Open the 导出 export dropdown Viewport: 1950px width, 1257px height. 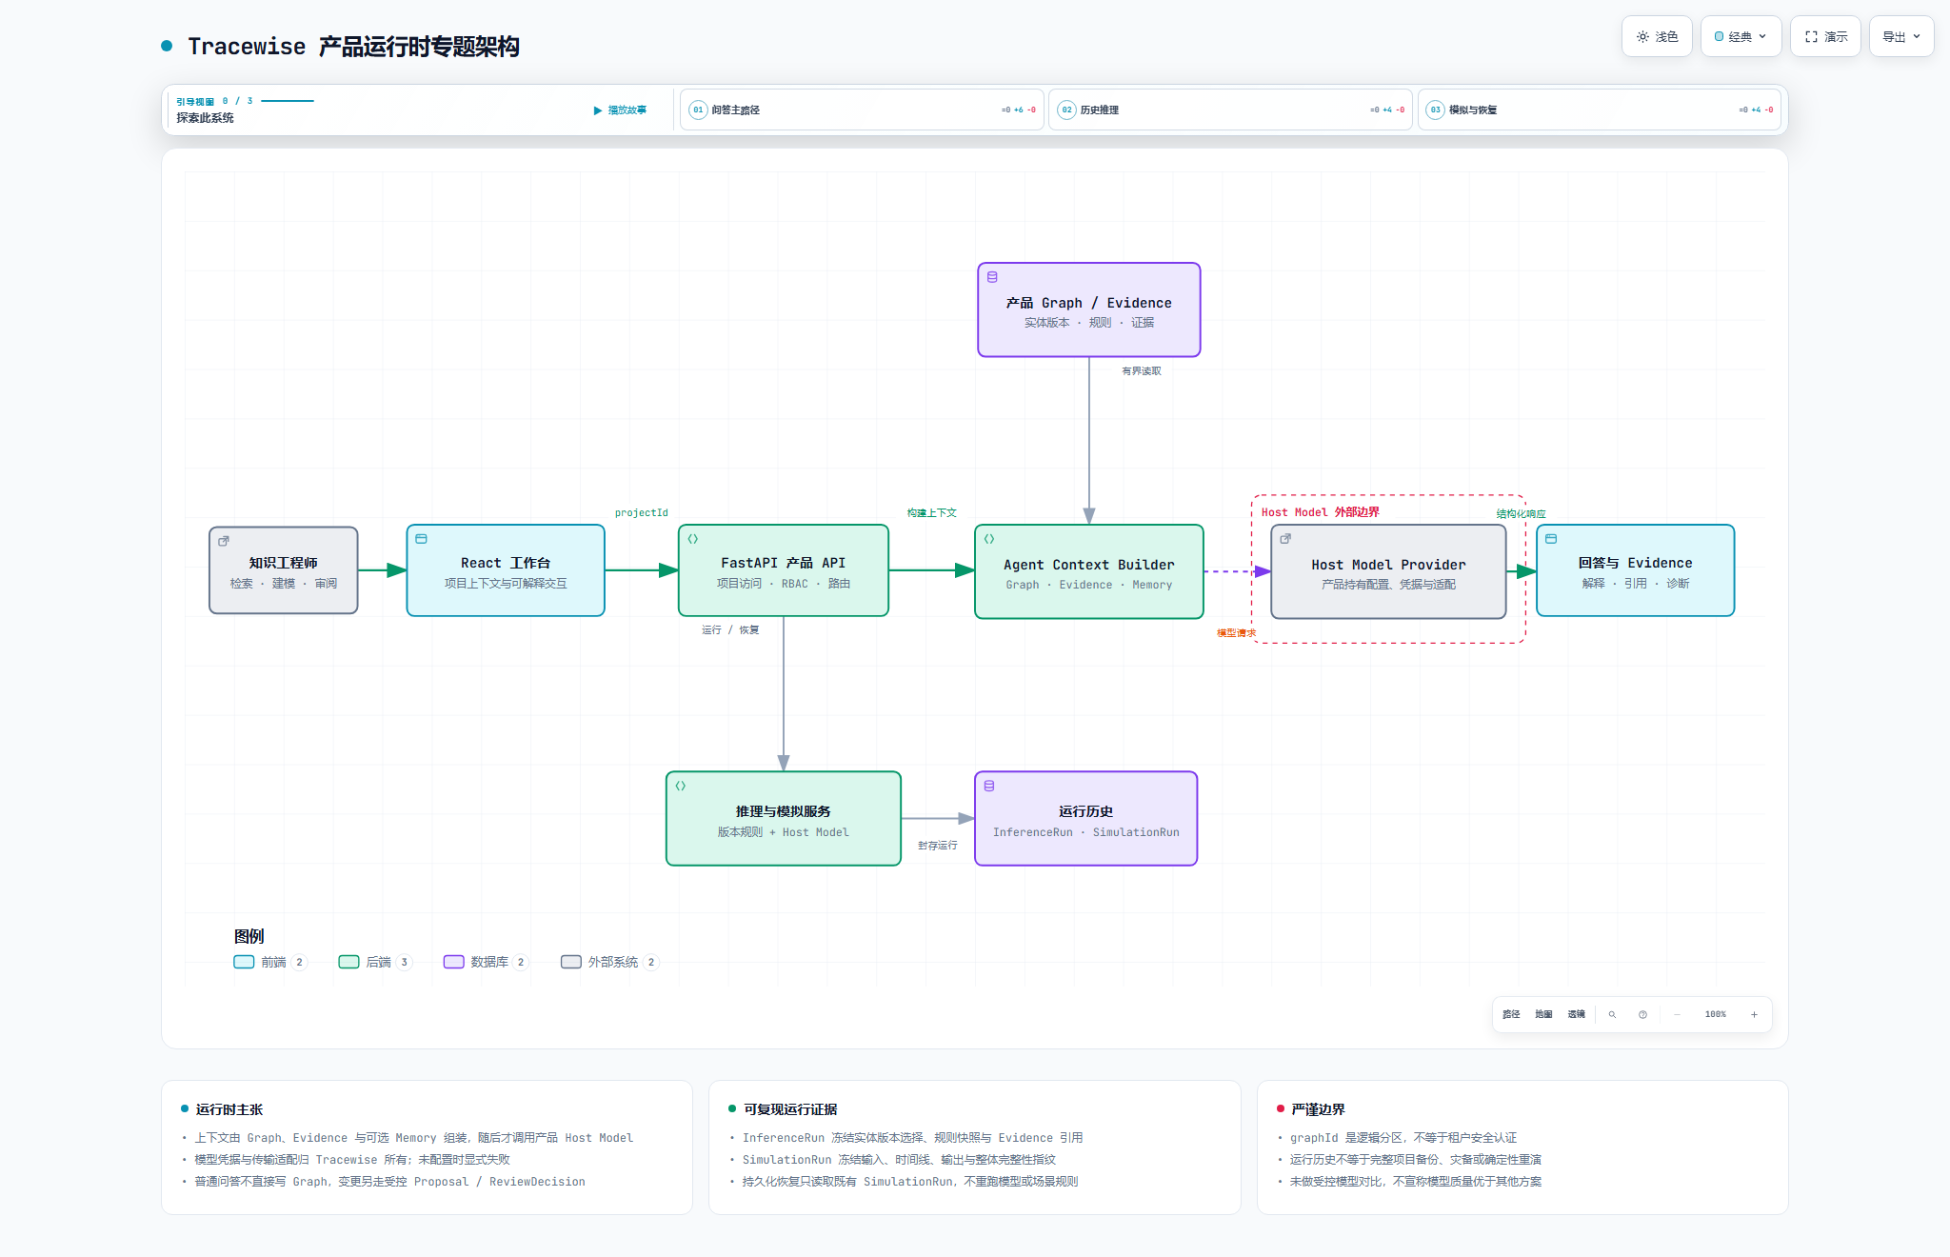pos(1901,36)
